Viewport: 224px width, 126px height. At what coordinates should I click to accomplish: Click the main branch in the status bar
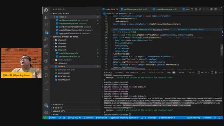(52, 118)
